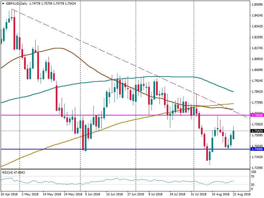Select the blue 1.74000 price label

[x=257, y=149]
